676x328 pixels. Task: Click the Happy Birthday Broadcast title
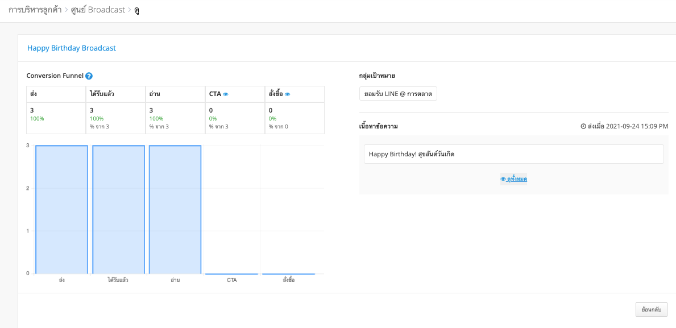click(x=72, y=48)
